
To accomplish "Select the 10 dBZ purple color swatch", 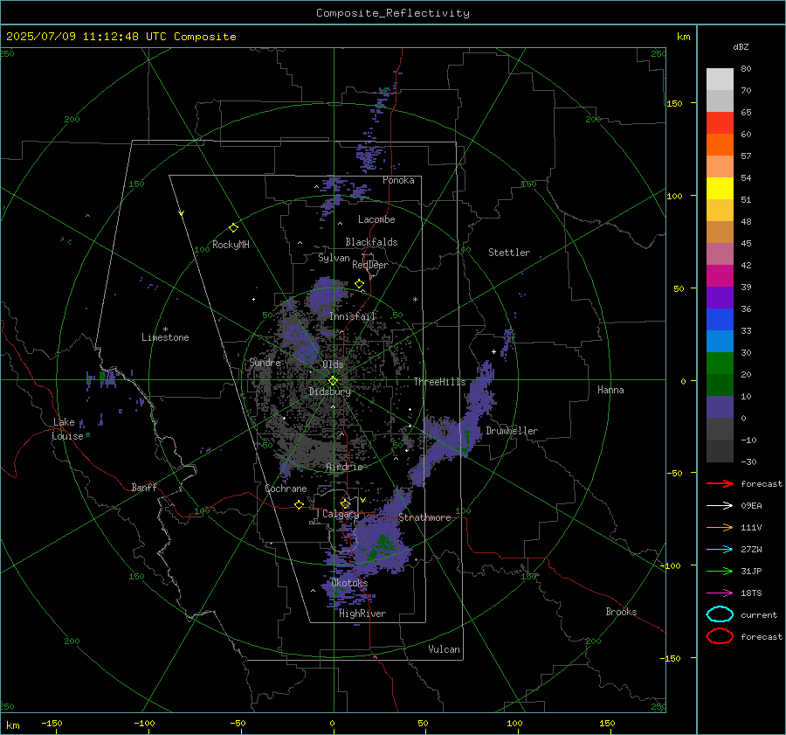I will point(720,407).
